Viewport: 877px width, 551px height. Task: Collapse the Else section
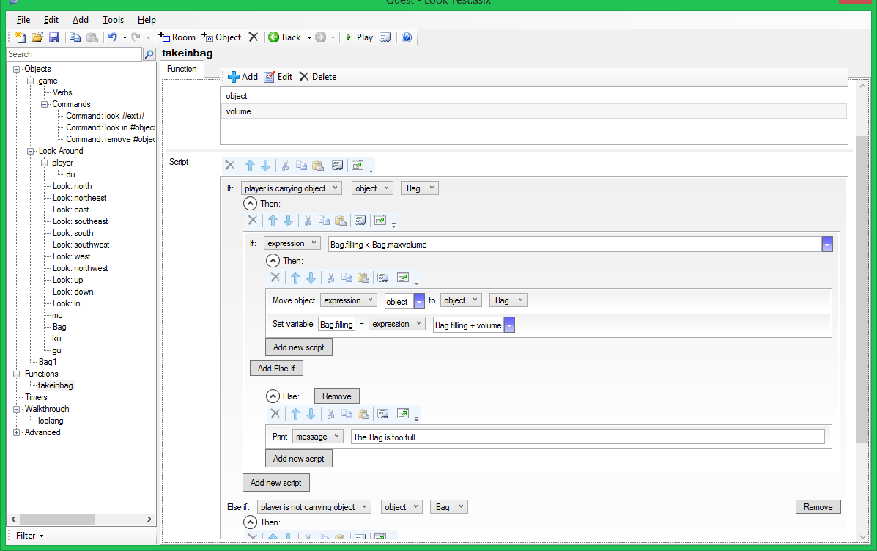[273, 396]
